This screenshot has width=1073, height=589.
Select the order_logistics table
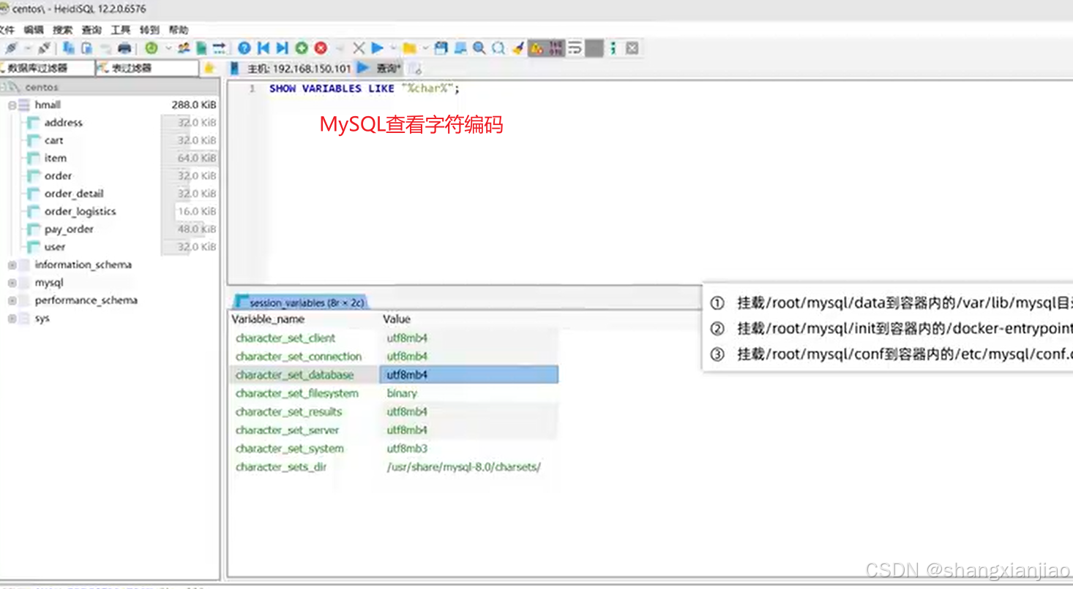(x=80, y=211)
